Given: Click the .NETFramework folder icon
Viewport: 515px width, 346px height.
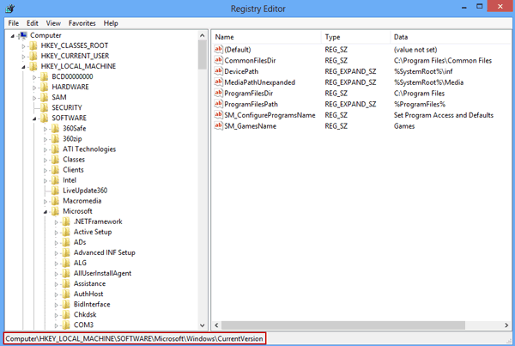Looking at the screenshot, I should click(x=66, y=222).
